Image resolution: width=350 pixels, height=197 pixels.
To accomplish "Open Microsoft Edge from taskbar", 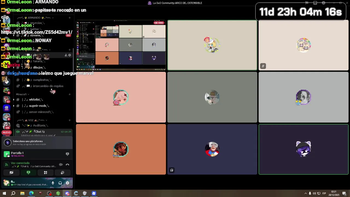I will [x=31, y=193].
